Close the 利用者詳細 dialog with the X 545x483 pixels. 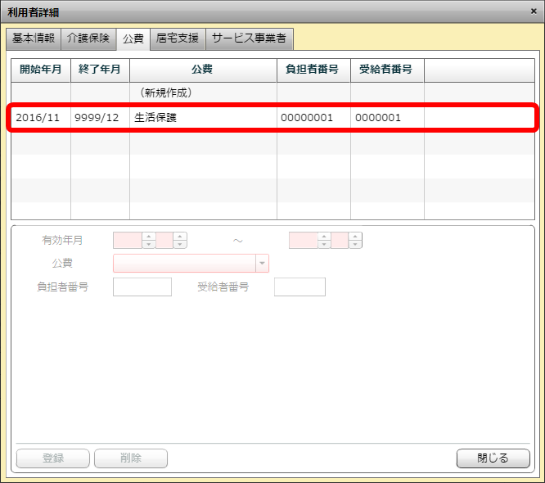pyautogui.click(x=534, y=11)
